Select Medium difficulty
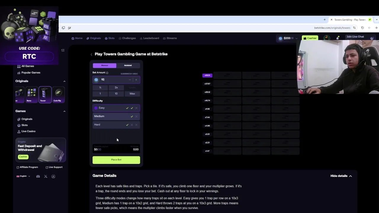This screenshot has width=379, height=213. (x=116, y=116)
